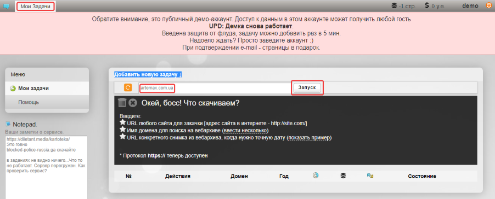Click the first star bullet icon for URL
495x199 pixels.
123,122
